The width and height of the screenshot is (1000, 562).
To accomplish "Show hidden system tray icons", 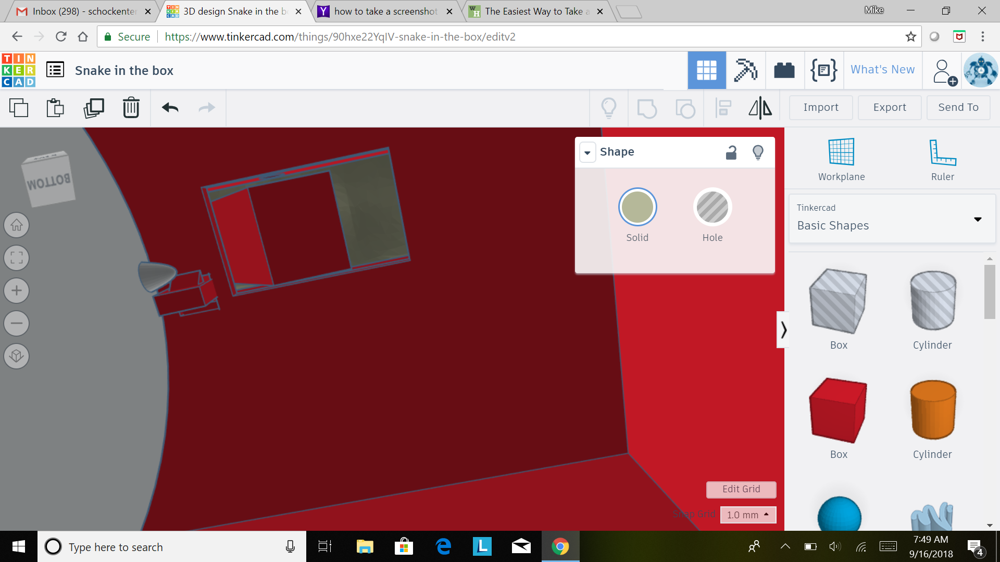I will coord(785,546).
